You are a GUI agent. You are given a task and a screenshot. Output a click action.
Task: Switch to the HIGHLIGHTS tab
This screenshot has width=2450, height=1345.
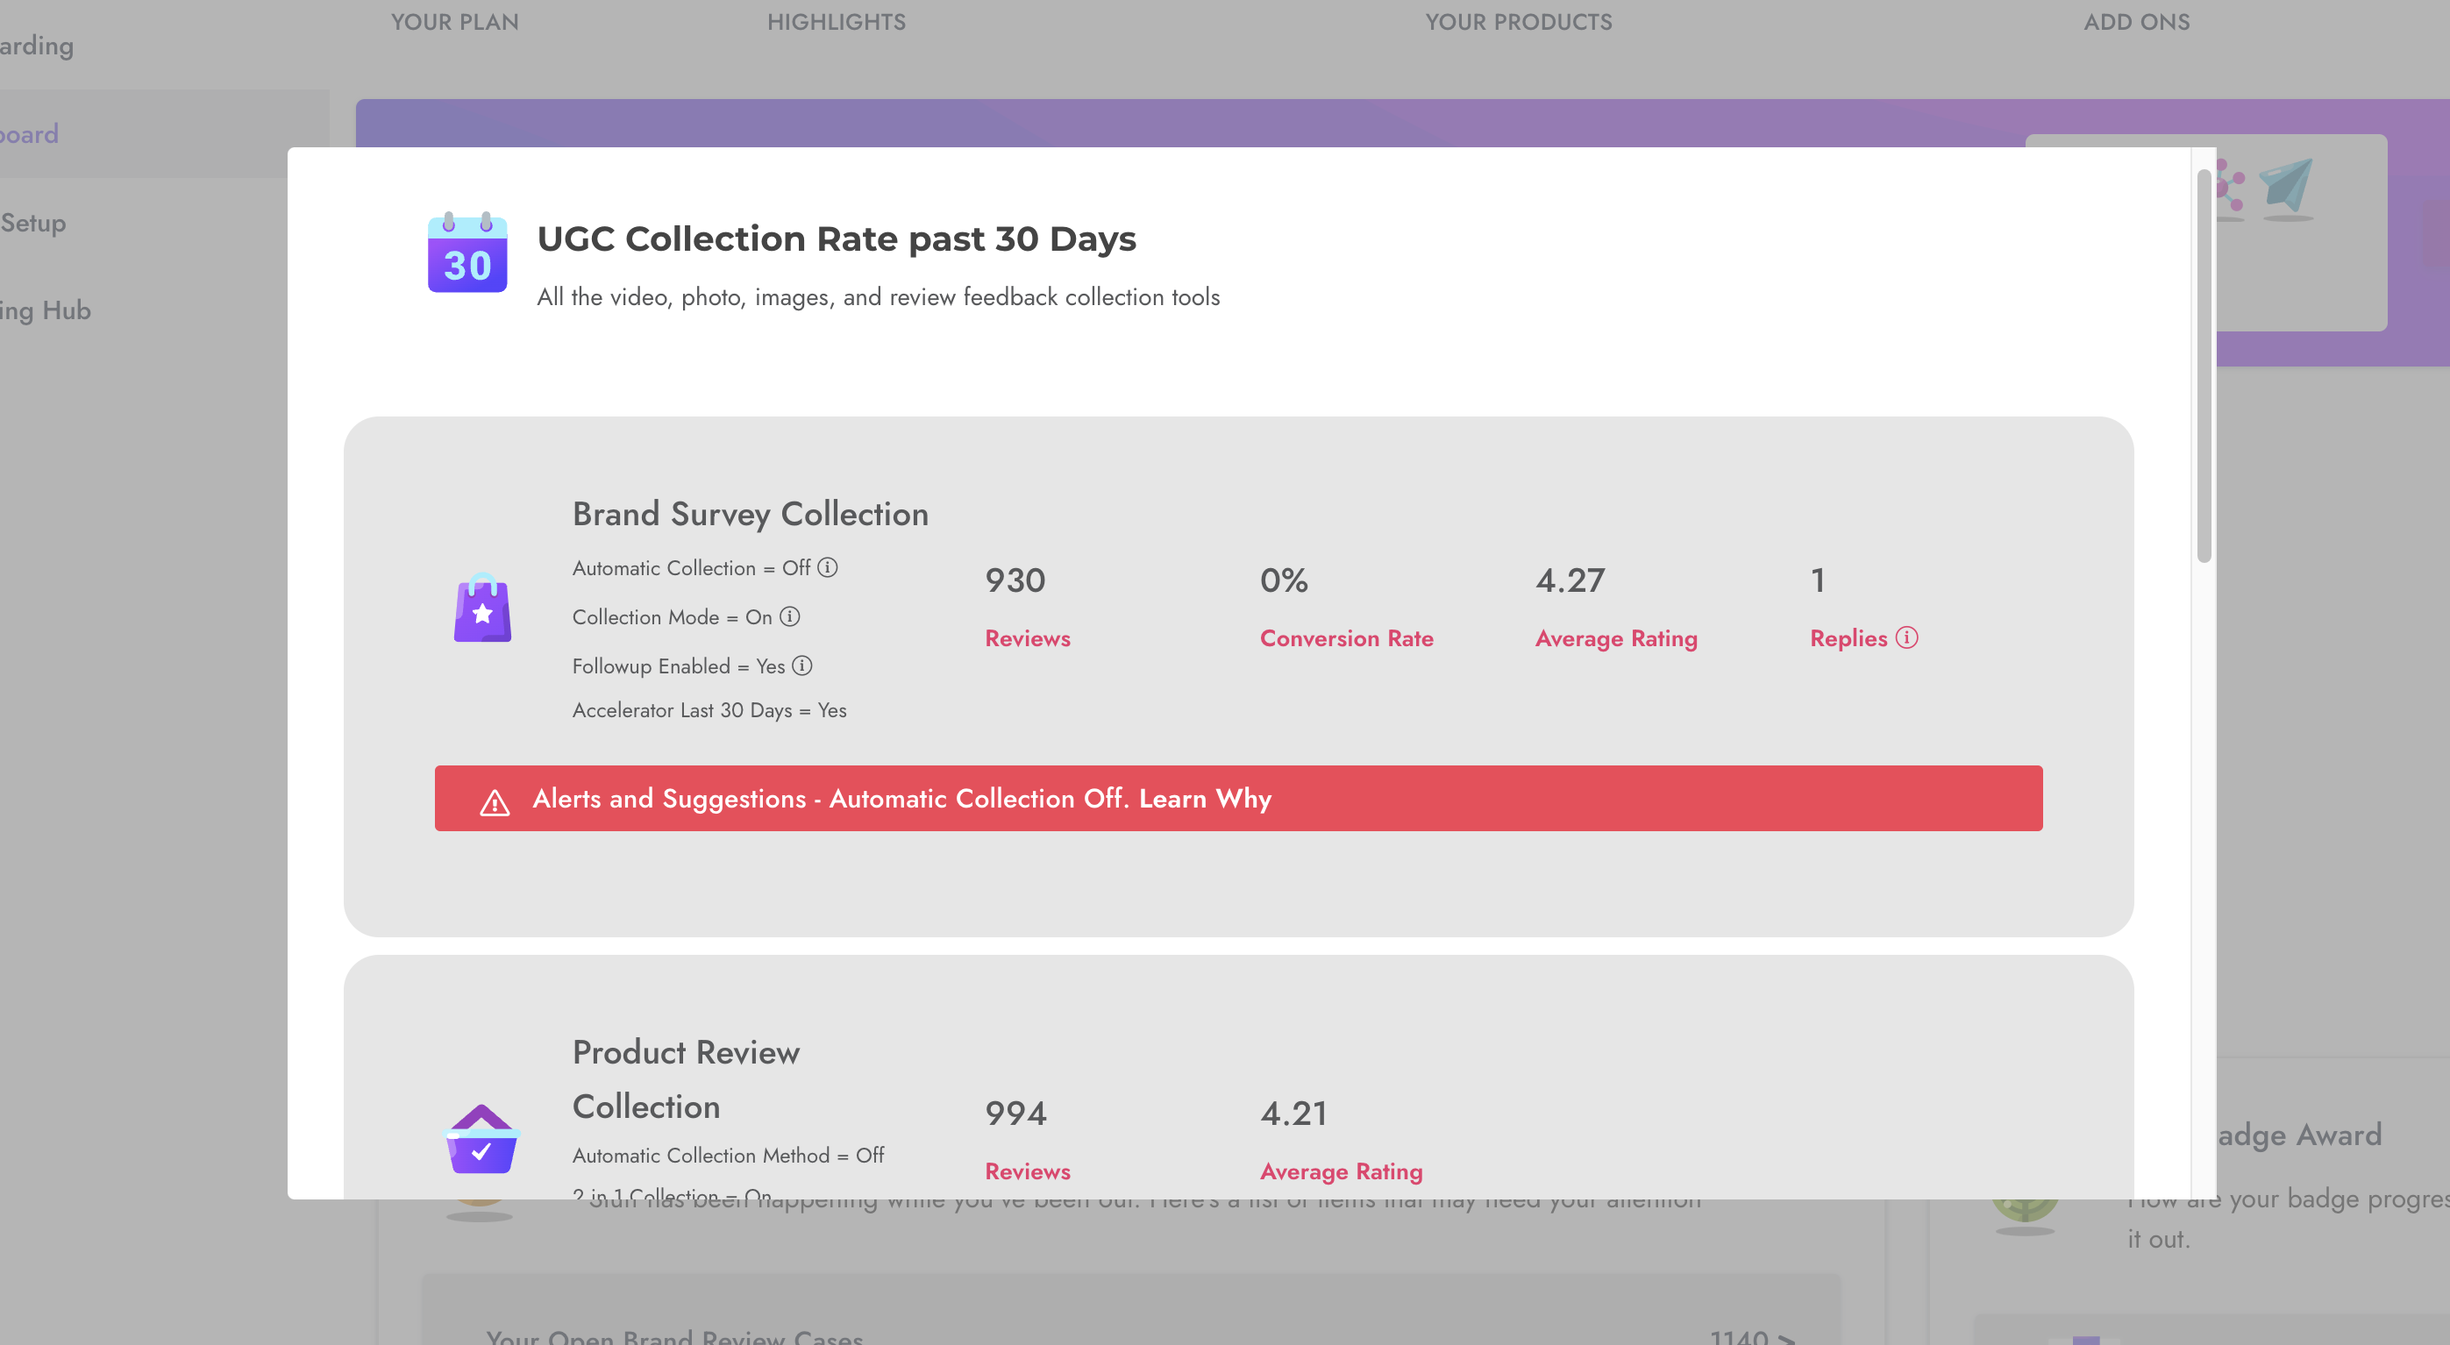[836, 22]
